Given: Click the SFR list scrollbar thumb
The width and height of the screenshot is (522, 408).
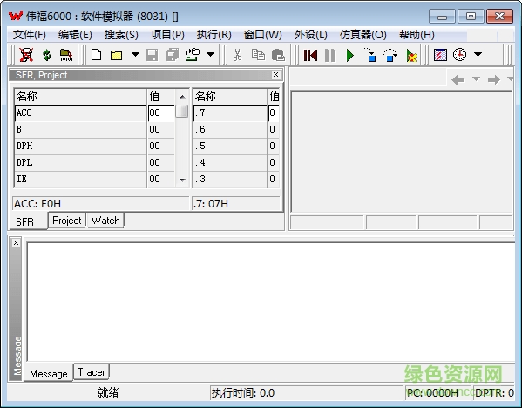Looking at the screenshot, I should (x=182, y=112).
